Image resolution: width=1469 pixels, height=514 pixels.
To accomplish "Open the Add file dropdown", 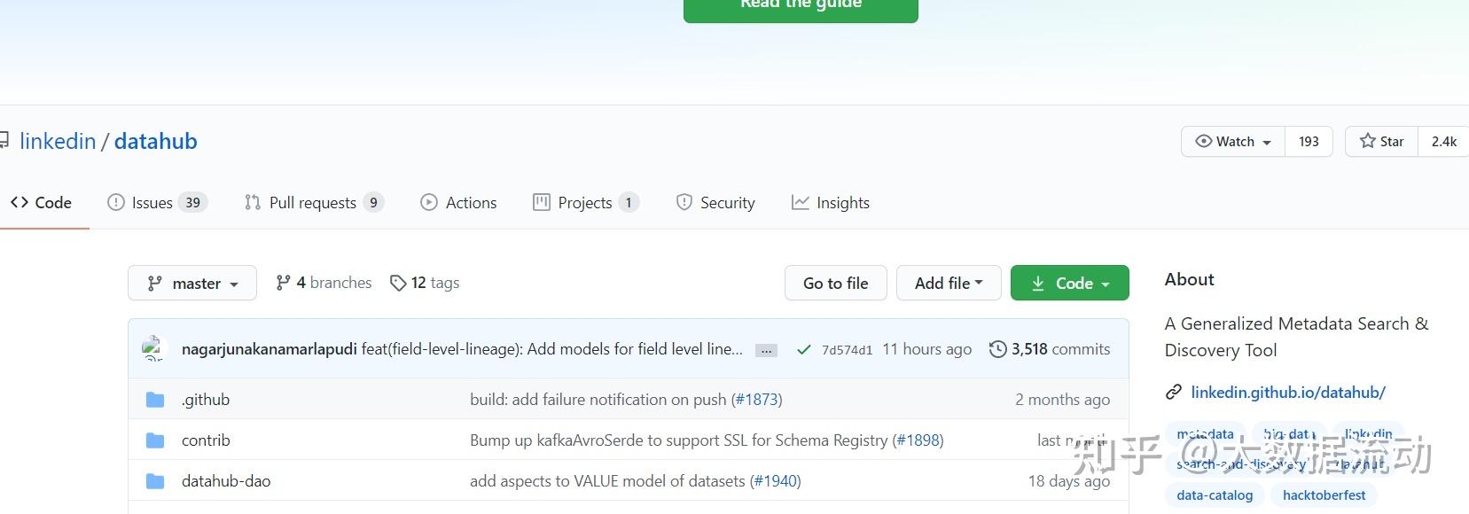I will [x=948, y=284].
